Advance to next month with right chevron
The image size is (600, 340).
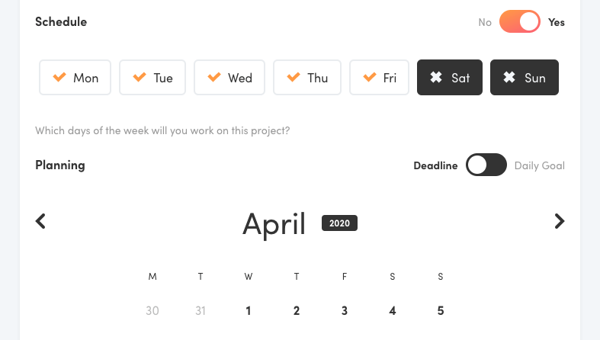[560, 221]
